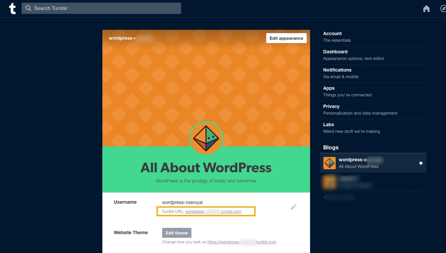Click the Tumblr logo icon
This screenshot has width=446, height=253.
click(12, 9)
